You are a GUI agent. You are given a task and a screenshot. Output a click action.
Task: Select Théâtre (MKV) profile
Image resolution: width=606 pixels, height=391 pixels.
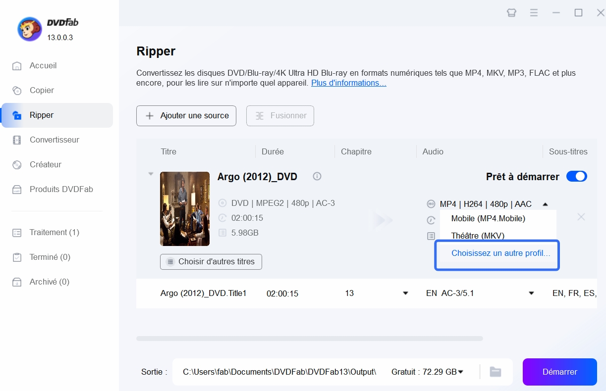pyautogui.click(x=478, y=236)
